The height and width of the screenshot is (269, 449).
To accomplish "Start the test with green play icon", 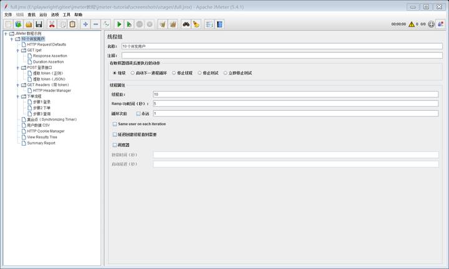I will (x=119, y=24).
